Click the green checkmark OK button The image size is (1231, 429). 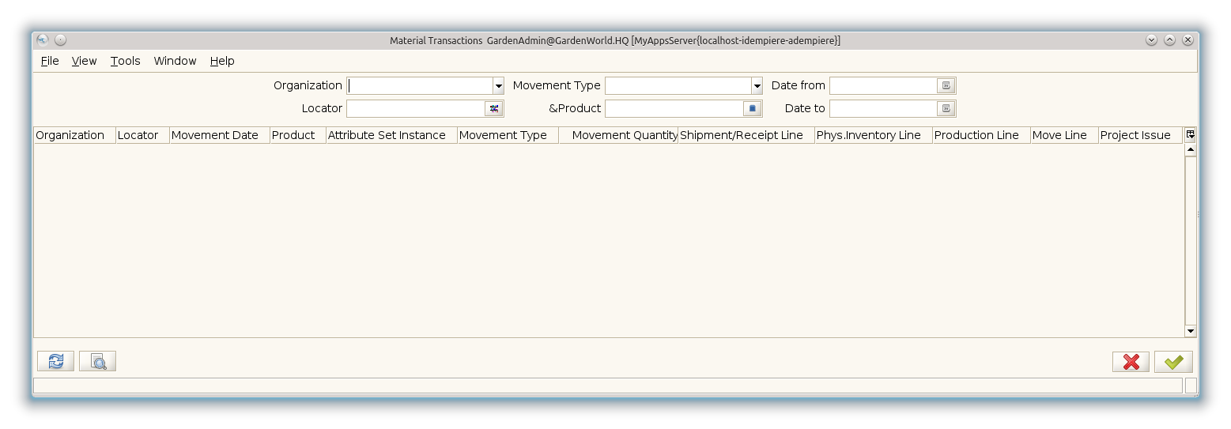[x=1173, y=361]
